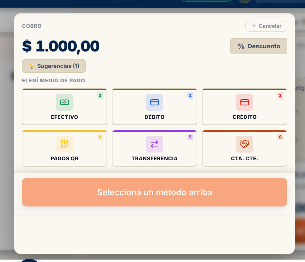Pick the Crédito payment card
Viewport: 305px width, 262px height.
245,107
